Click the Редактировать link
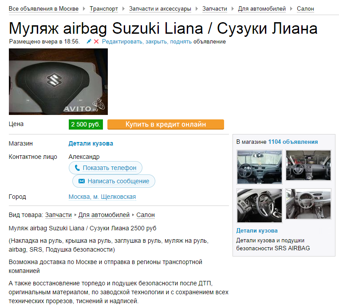This screenshot has width=339, height=308. (123, 42)
